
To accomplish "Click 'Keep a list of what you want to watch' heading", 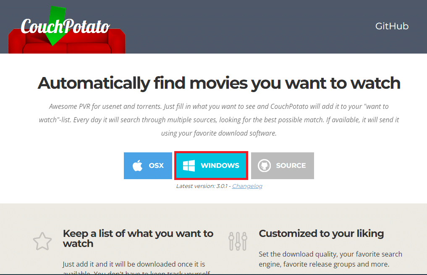I will tap(138, 239).
